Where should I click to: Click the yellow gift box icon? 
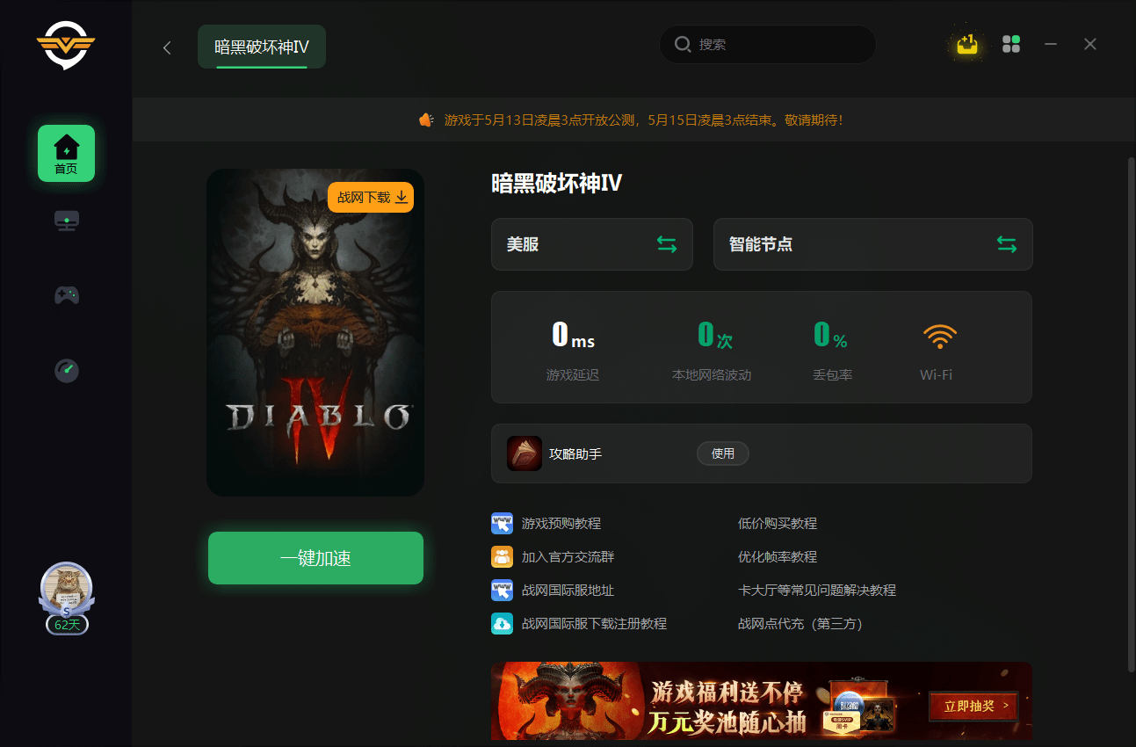pyautogui.click(x=967, y=44)
